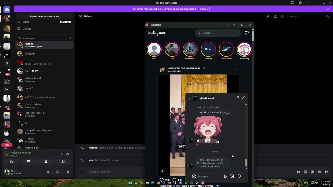Open noir direct message

coord(44,71)
